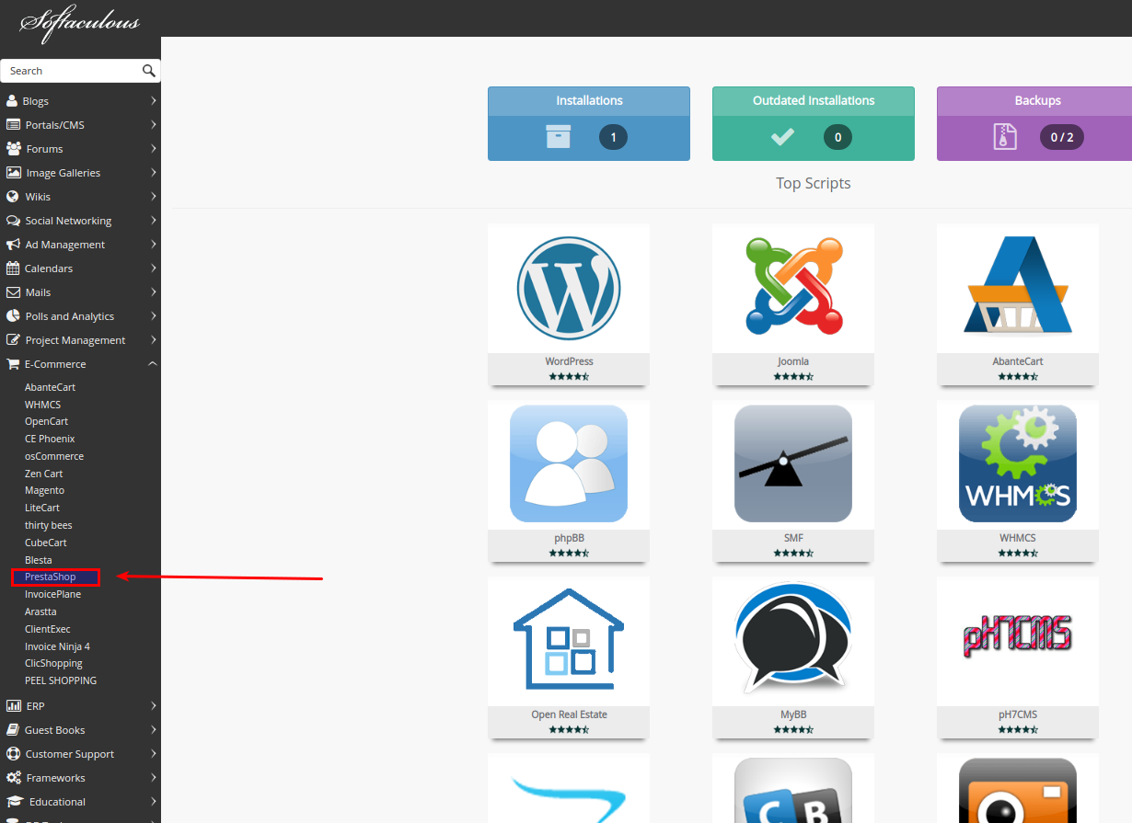Click the ERP chart icon
Screen dimensions: 1132x823
coord(13,706)
